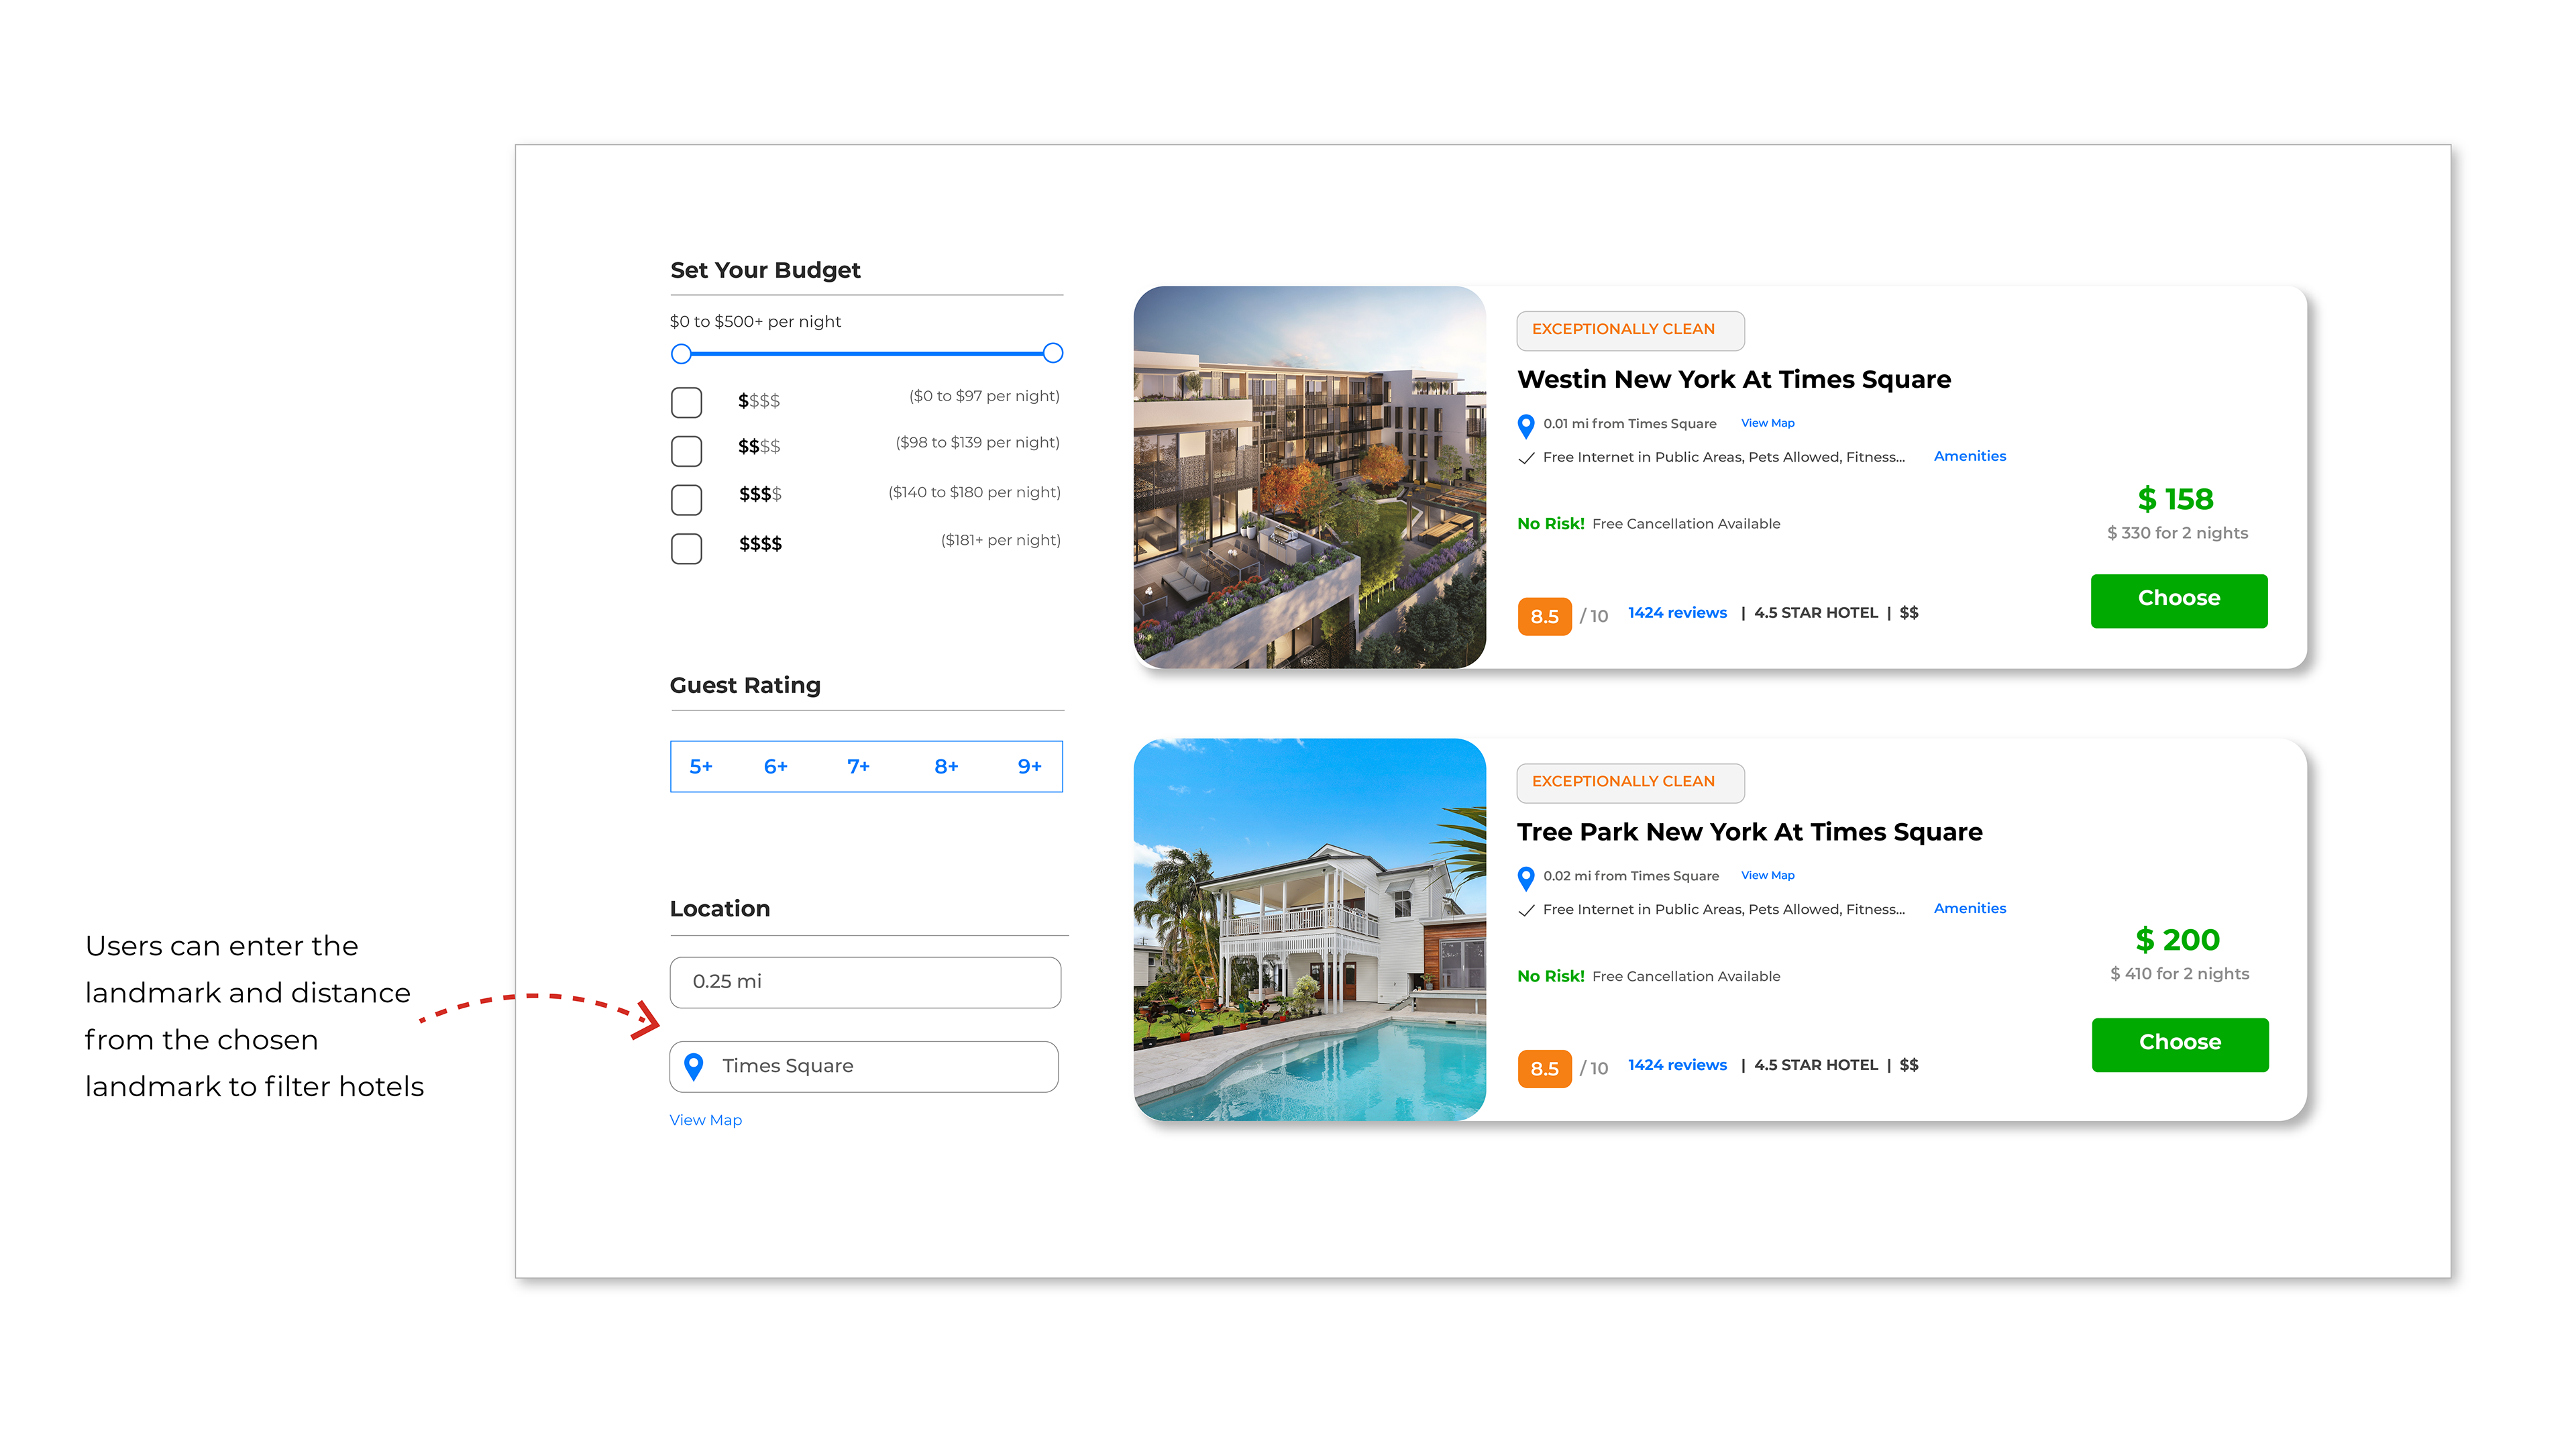Screen dimensions: 2576x1439
Task: Click the checkmark icon beside Tree Park amenities
Action: click(1526, 910)
